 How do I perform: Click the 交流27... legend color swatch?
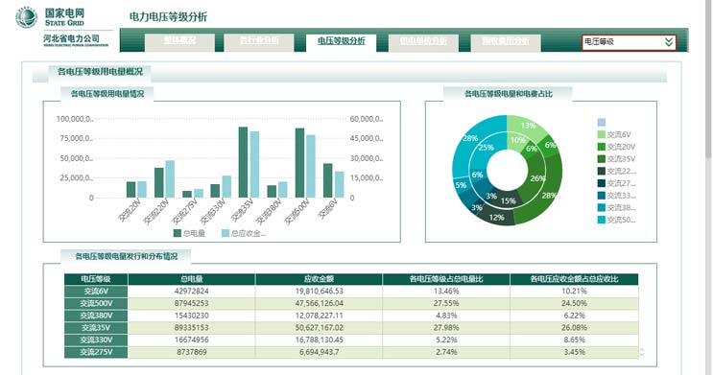tap(601, 183)
